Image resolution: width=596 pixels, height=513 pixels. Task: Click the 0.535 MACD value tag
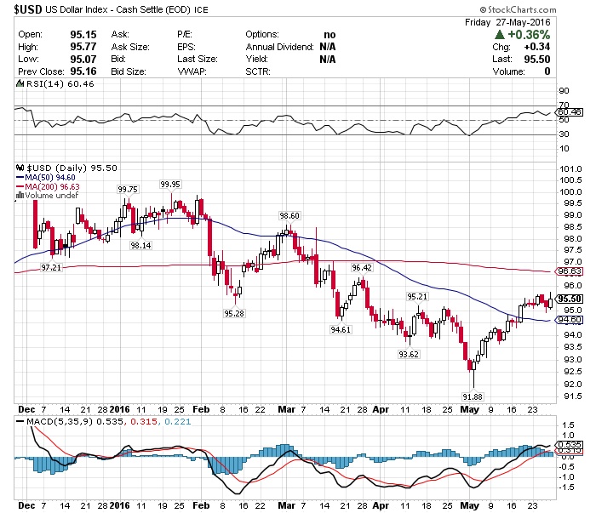point(569,444)
